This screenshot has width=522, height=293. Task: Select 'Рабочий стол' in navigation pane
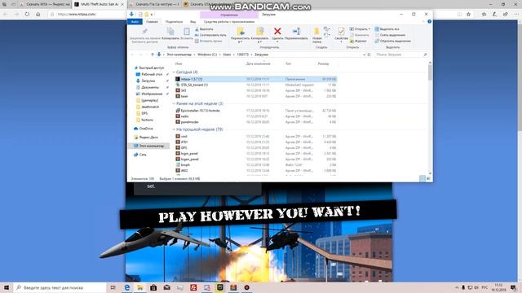[149, 74]
